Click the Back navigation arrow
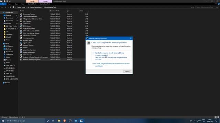220x123 pixels. click(x=2, y=7)
